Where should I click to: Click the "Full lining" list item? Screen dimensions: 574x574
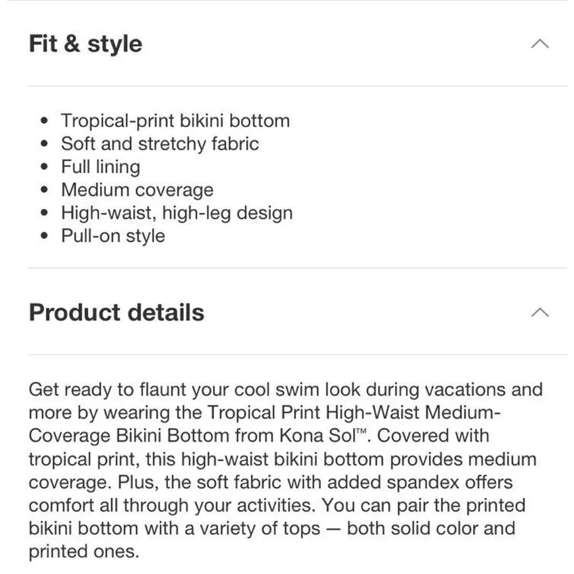(100, 167)
